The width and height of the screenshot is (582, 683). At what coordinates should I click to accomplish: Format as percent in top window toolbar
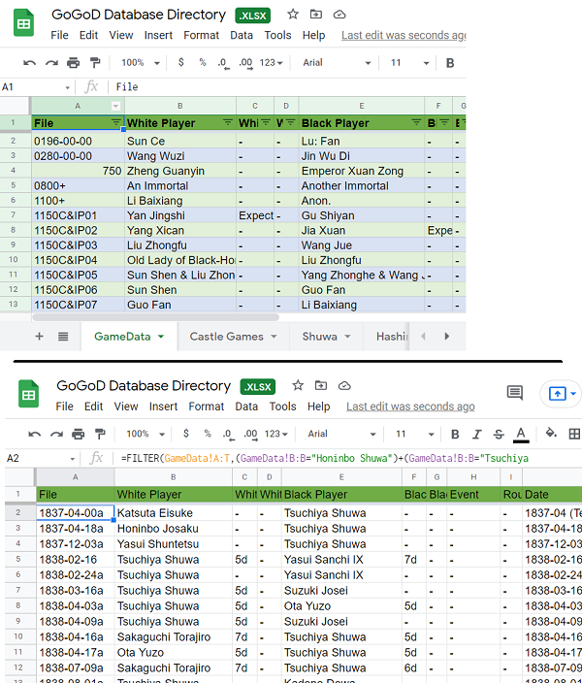pos(203,62)
